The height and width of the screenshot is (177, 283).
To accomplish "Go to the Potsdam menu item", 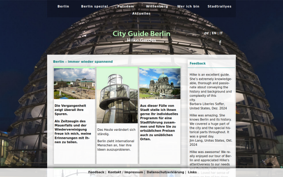I will tap(125, 7).
